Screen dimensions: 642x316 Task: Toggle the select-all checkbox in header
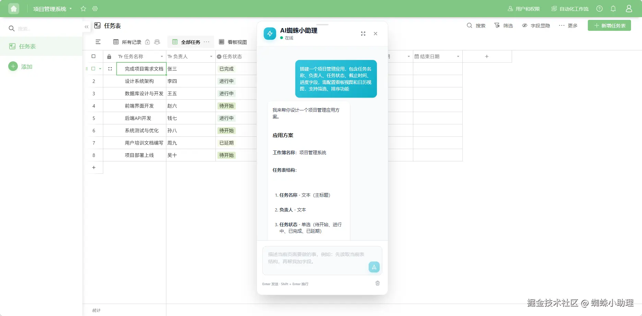click(93, 56)
